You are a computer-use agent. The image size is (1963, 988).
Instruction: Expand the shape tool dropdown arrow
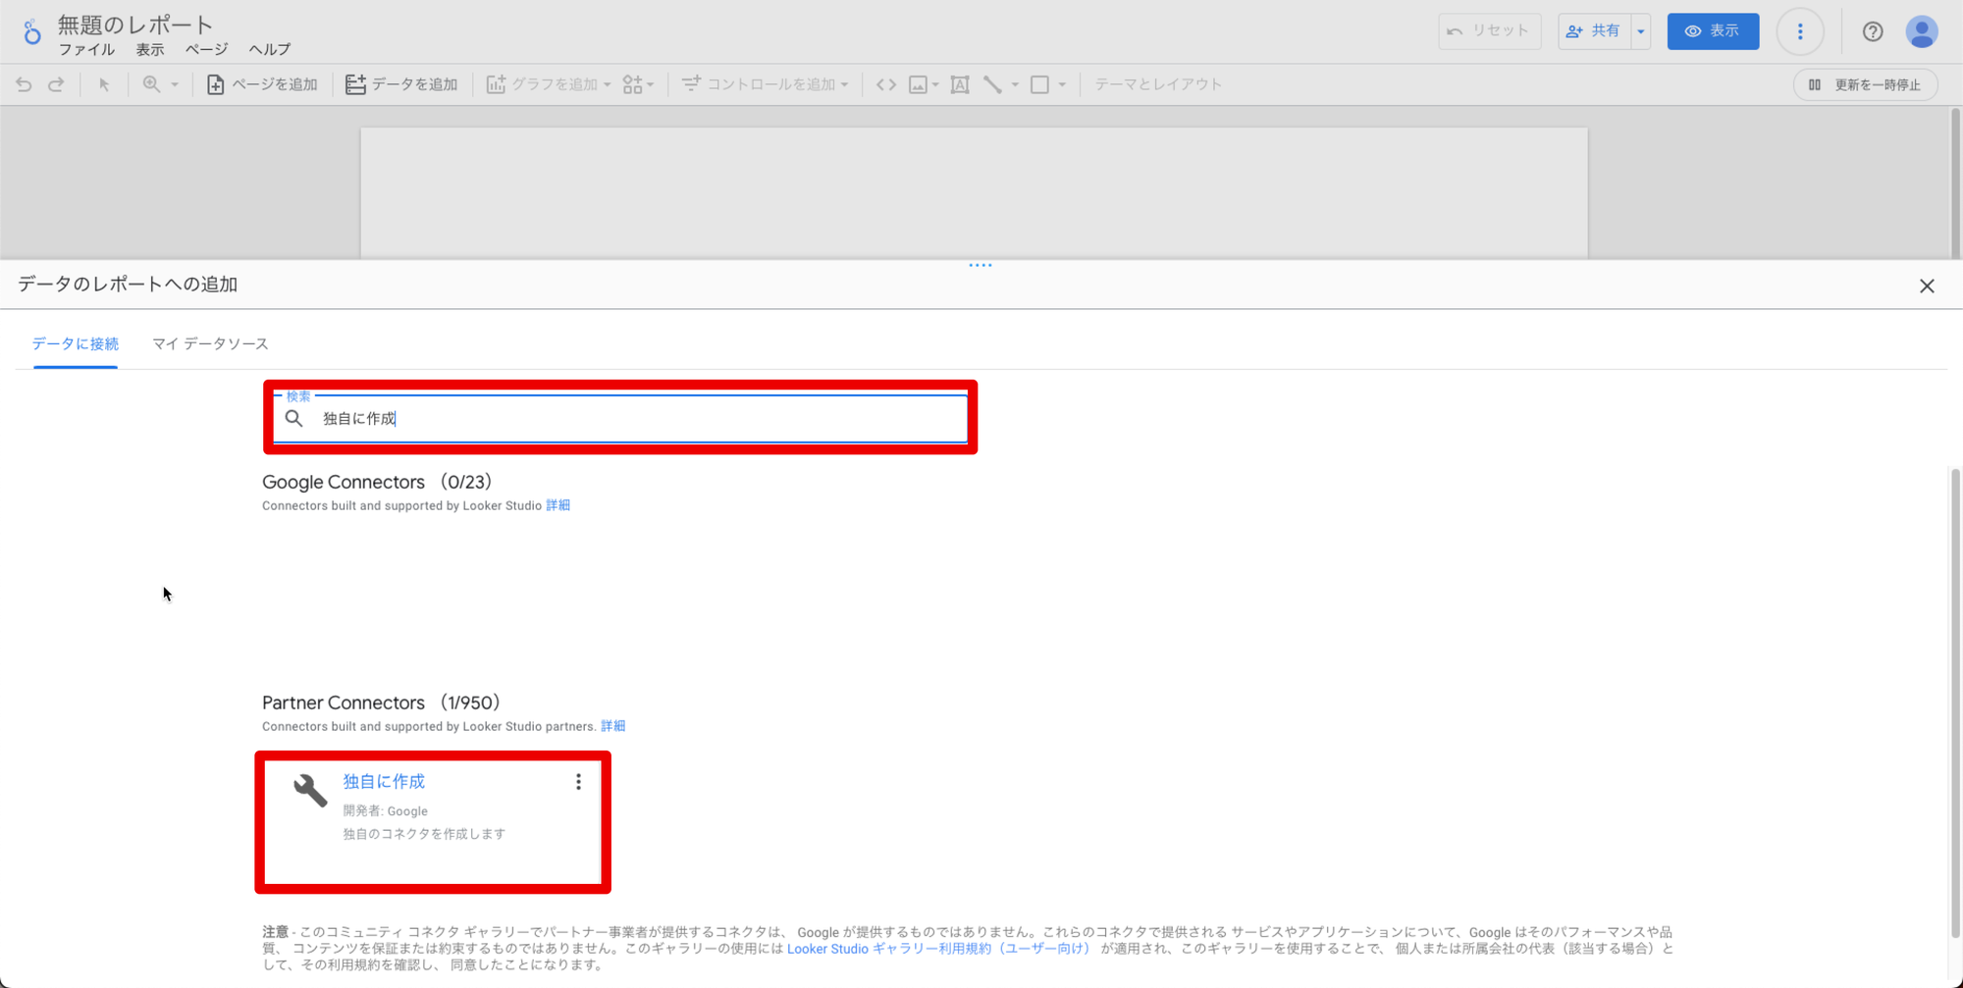[1062, 84]
